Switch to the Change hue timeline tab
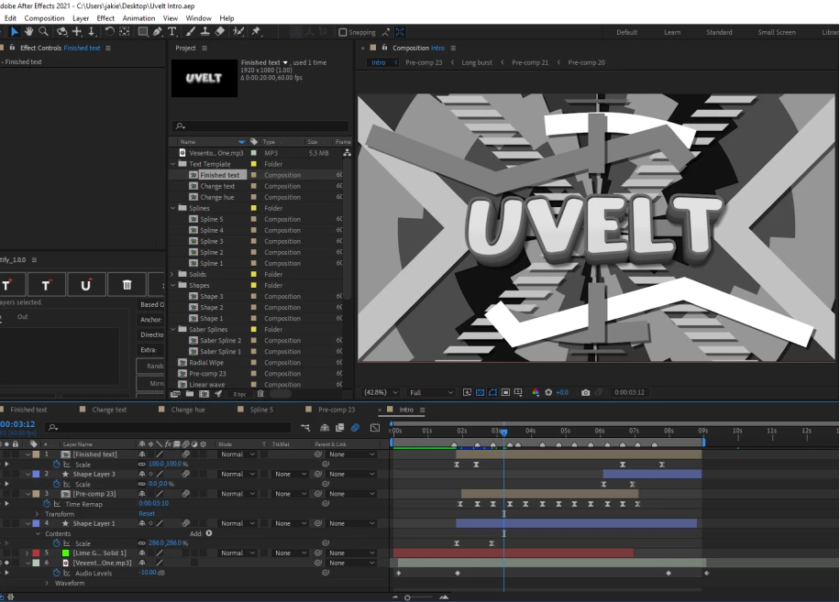Screen dimensions: 840x602 pos(188,410)
